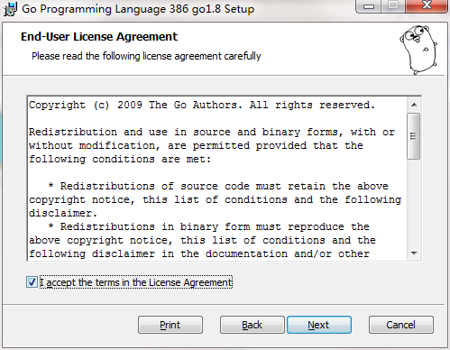Click the installer icon in title bar

[x=10, y=9]
